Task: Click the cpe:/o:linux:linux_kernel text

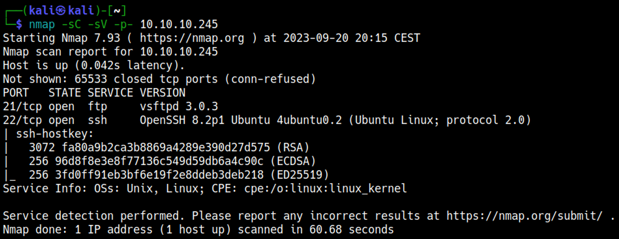Action: coord(325,189)
